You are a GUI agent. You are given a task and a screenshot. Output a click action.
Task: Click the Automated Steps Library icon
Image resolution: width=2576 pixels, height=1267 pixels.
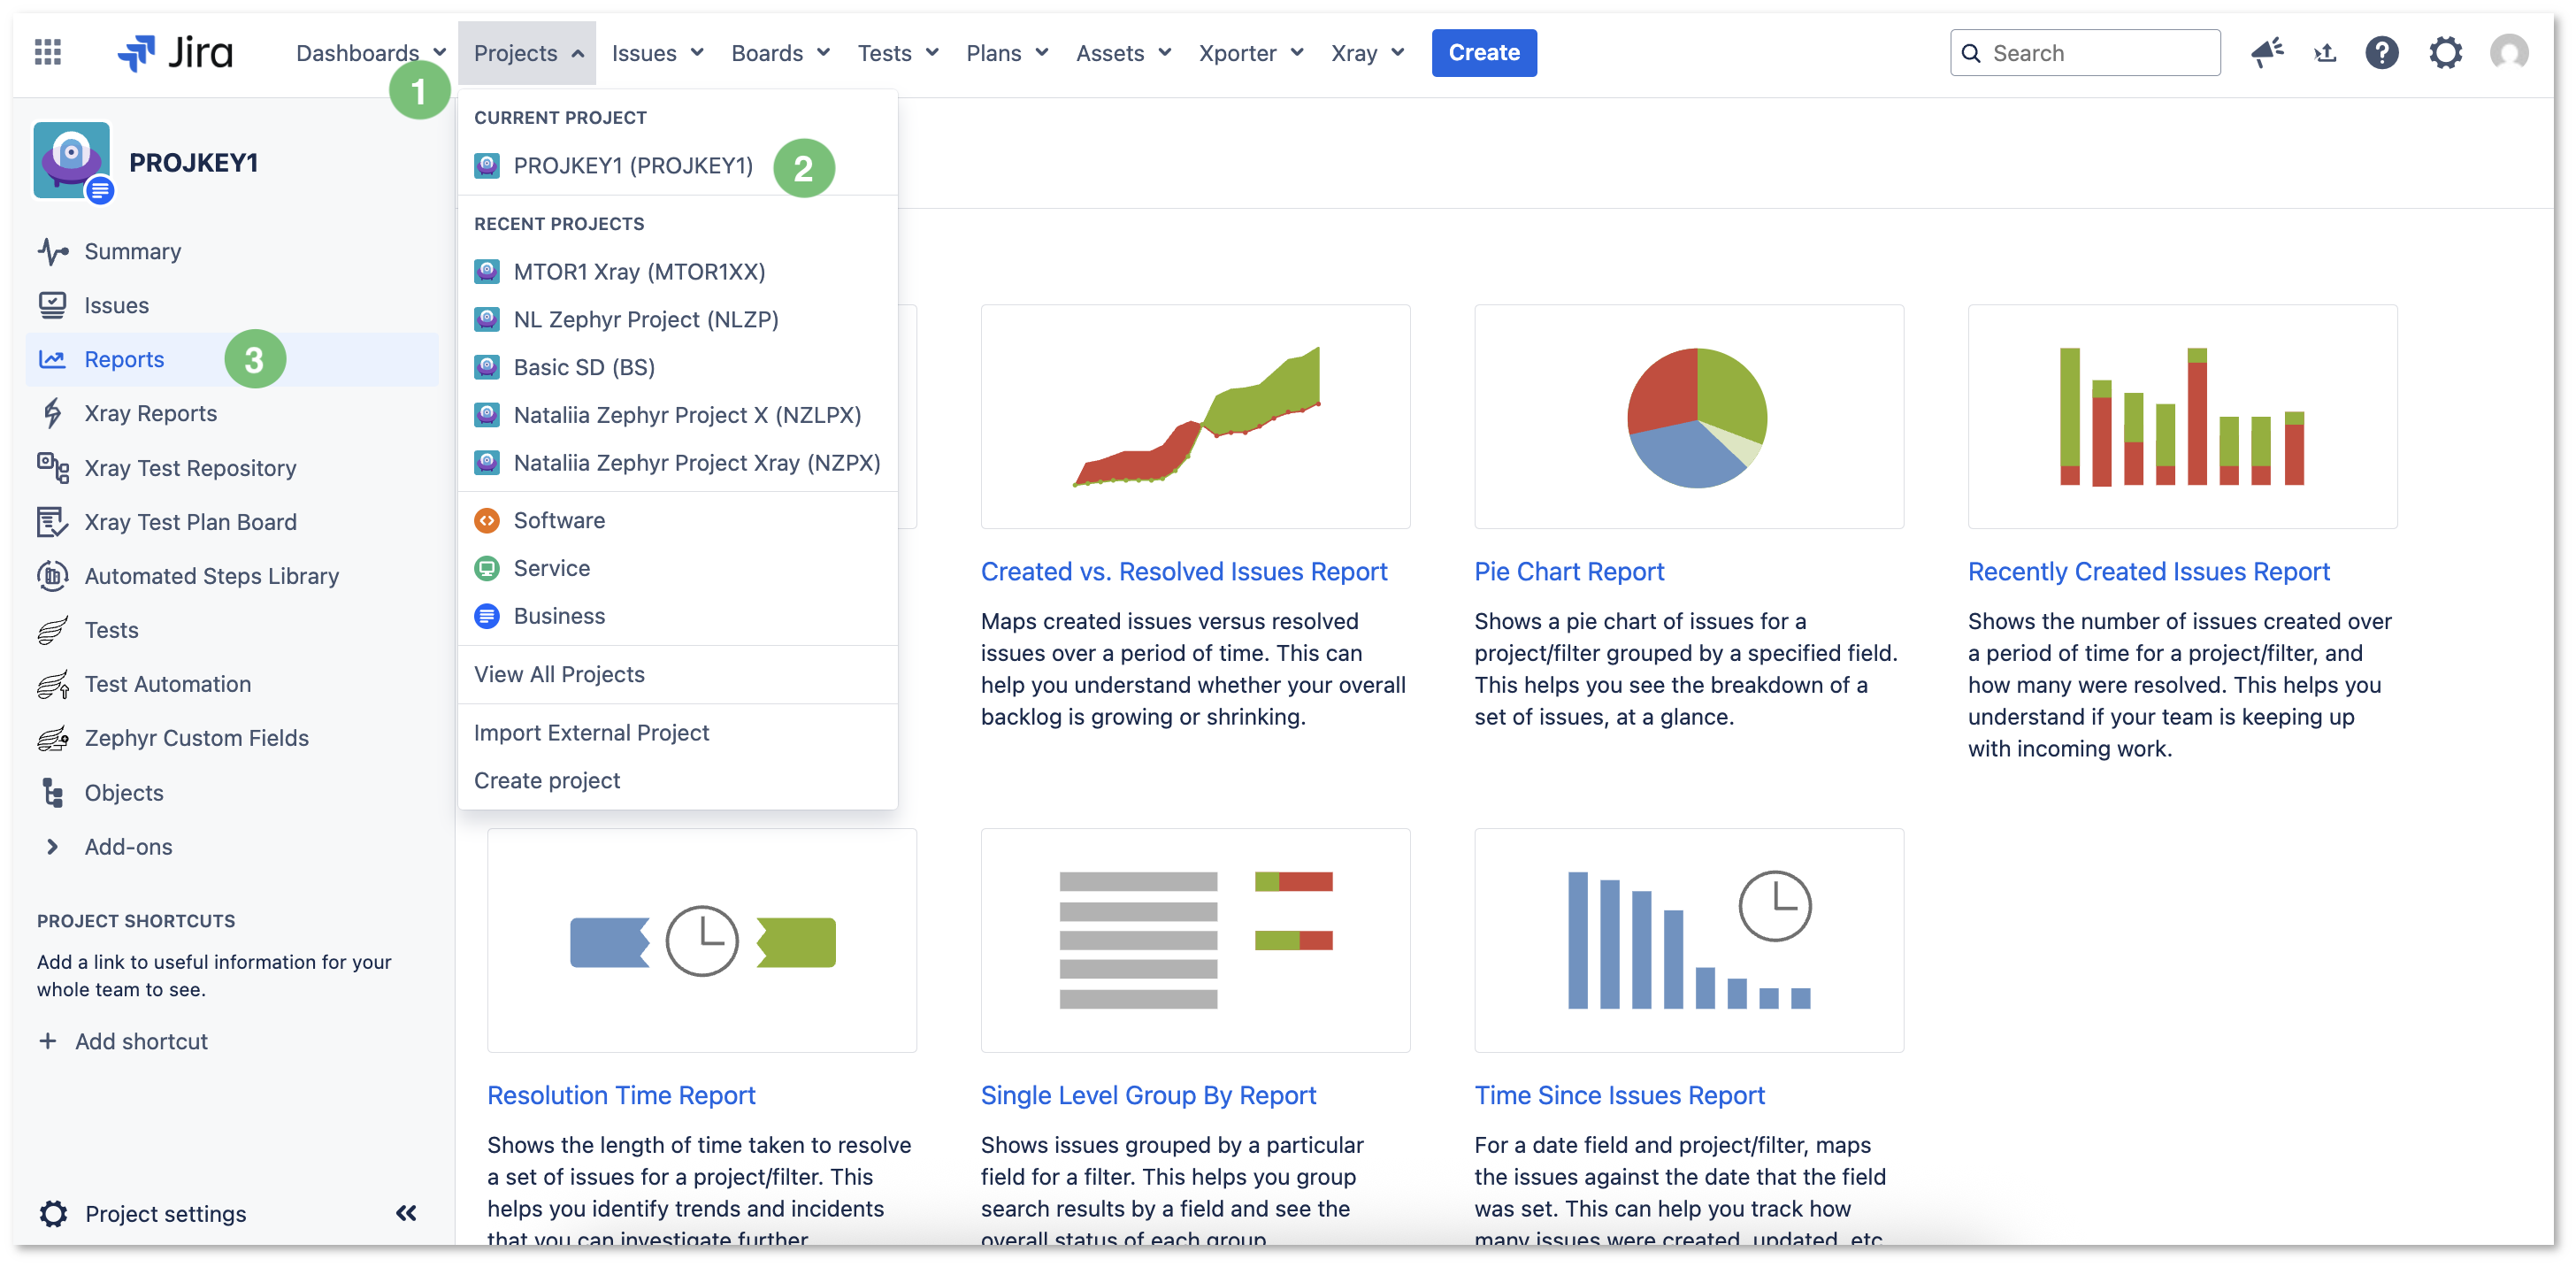click(x=53, y=576)
